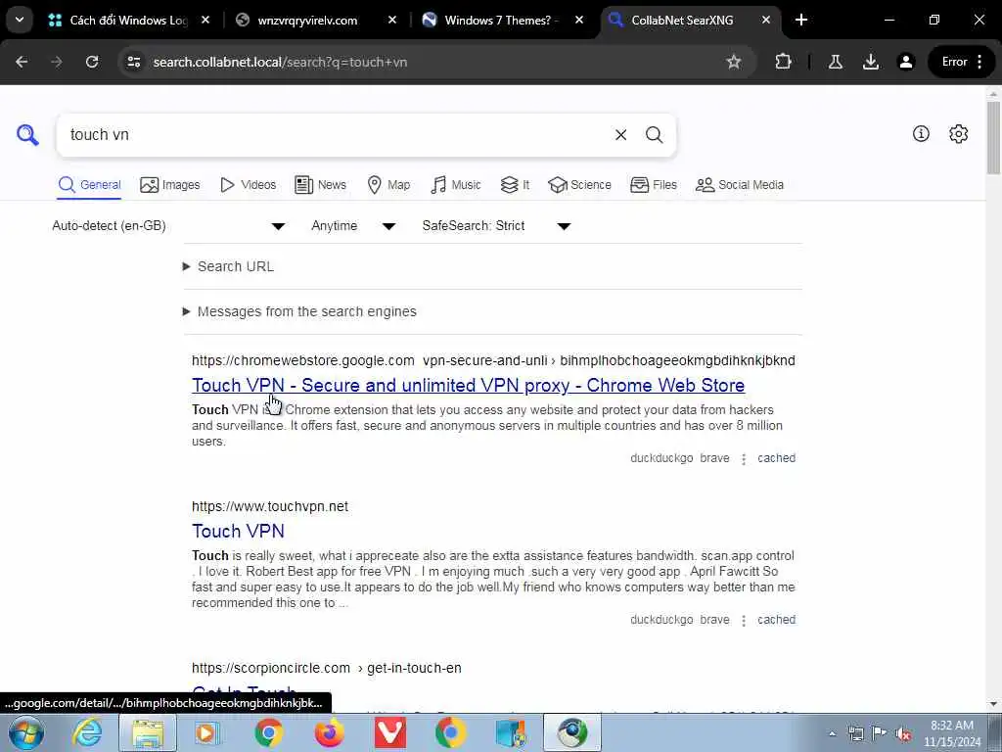Select the It search category

click(x=515, y=185)
